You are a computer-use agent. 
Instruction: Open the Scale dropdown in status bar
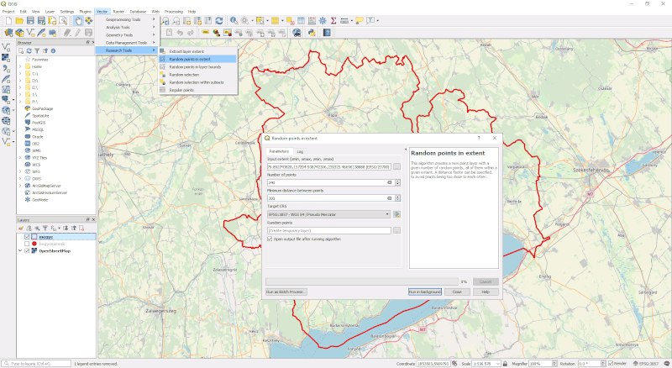tap(497, 364)
